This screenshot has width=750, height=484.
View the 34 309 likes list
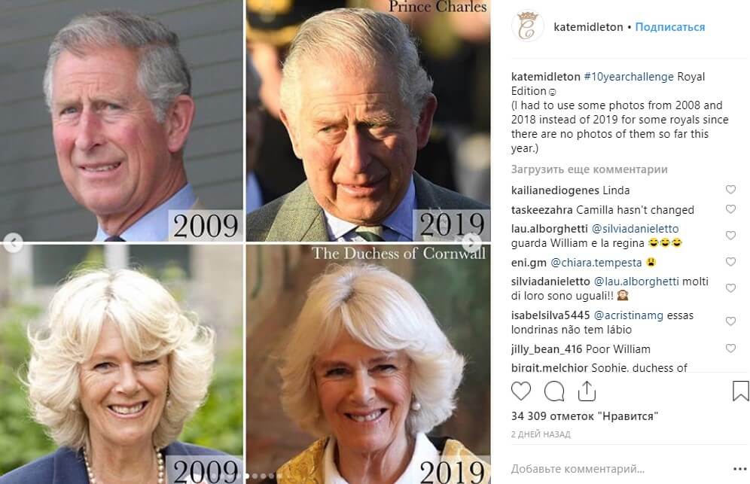(x=584, y=416)
